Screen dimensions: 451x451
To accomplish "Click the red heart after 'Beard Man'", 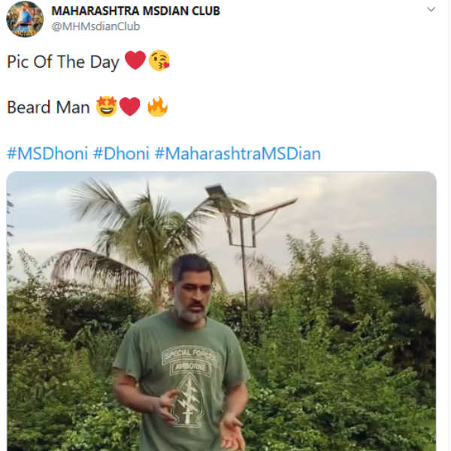I will pos(130,107).
